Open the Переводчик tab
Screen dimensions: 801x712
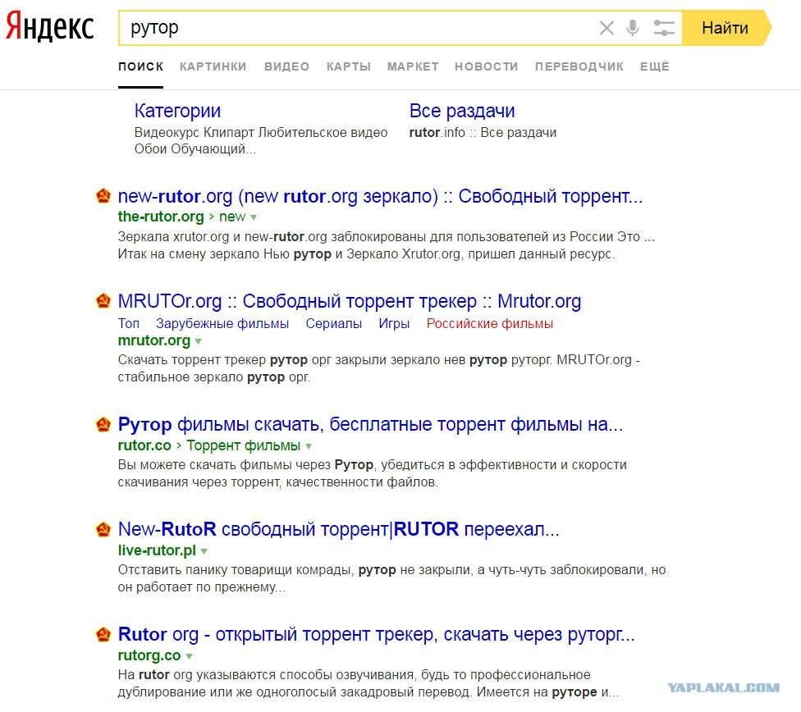coord(579,66)
